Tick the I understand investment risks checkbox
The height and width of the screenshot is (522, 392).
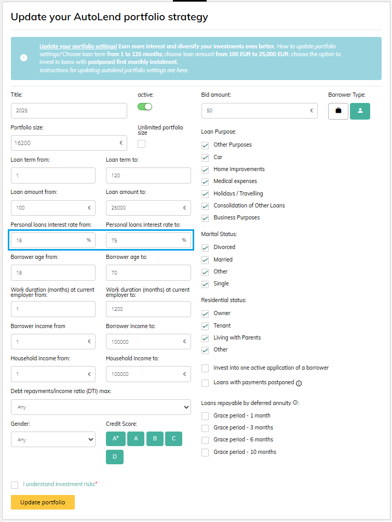15,485
